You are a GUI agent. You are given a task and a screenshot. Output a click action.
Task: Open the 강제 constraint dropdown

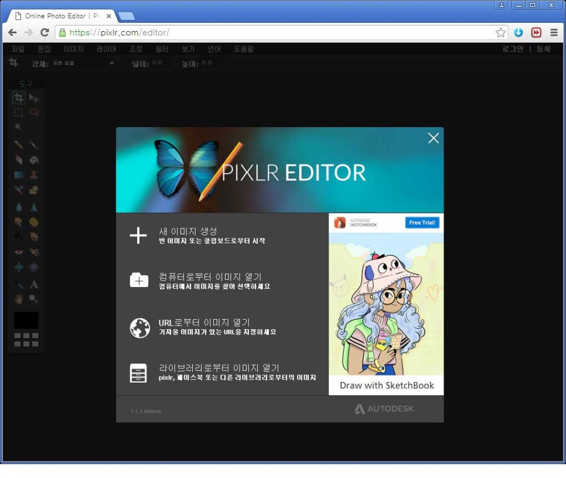point(83,63)
